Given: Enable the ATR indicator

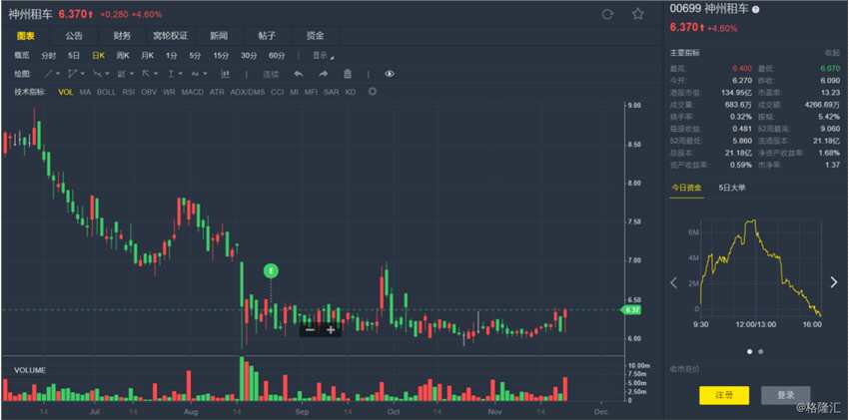Looking at the screenshot, I should (x=217, y=92).
